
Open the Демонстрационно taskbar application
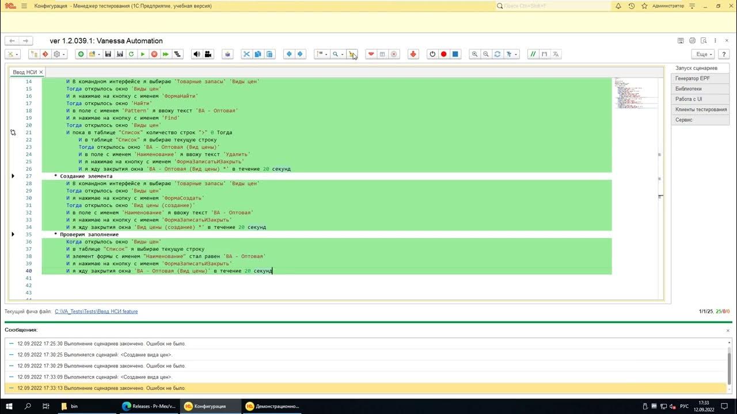point(273,406)
